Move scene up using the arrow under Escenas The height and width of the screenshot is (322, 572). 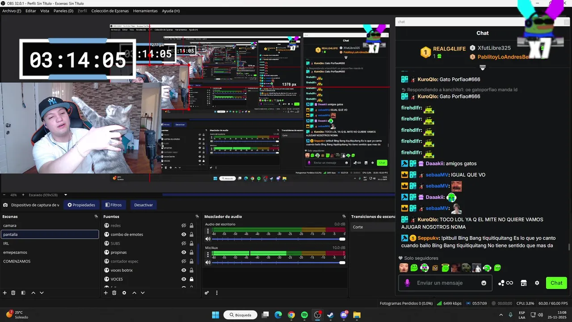tap(33, 293)
